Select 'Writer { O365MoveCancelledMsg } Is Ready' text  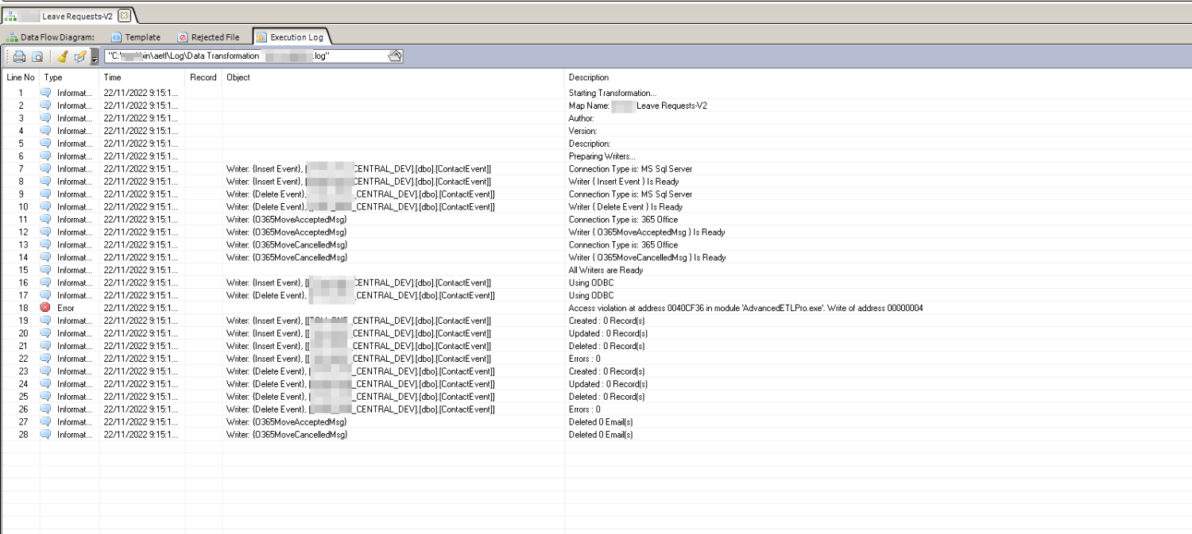(648, 258)
